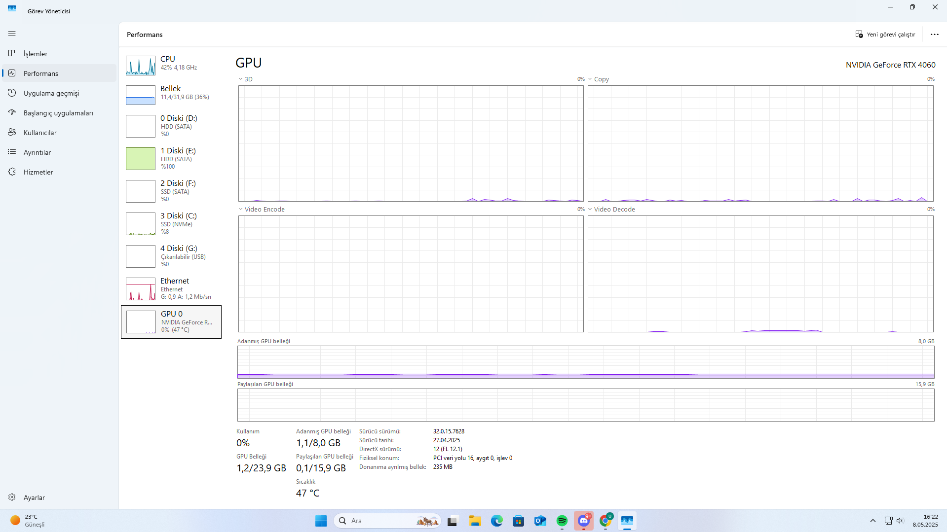
Task: Open the weather widget 23°C Güneşli
Action: click(x=28, y=521)
